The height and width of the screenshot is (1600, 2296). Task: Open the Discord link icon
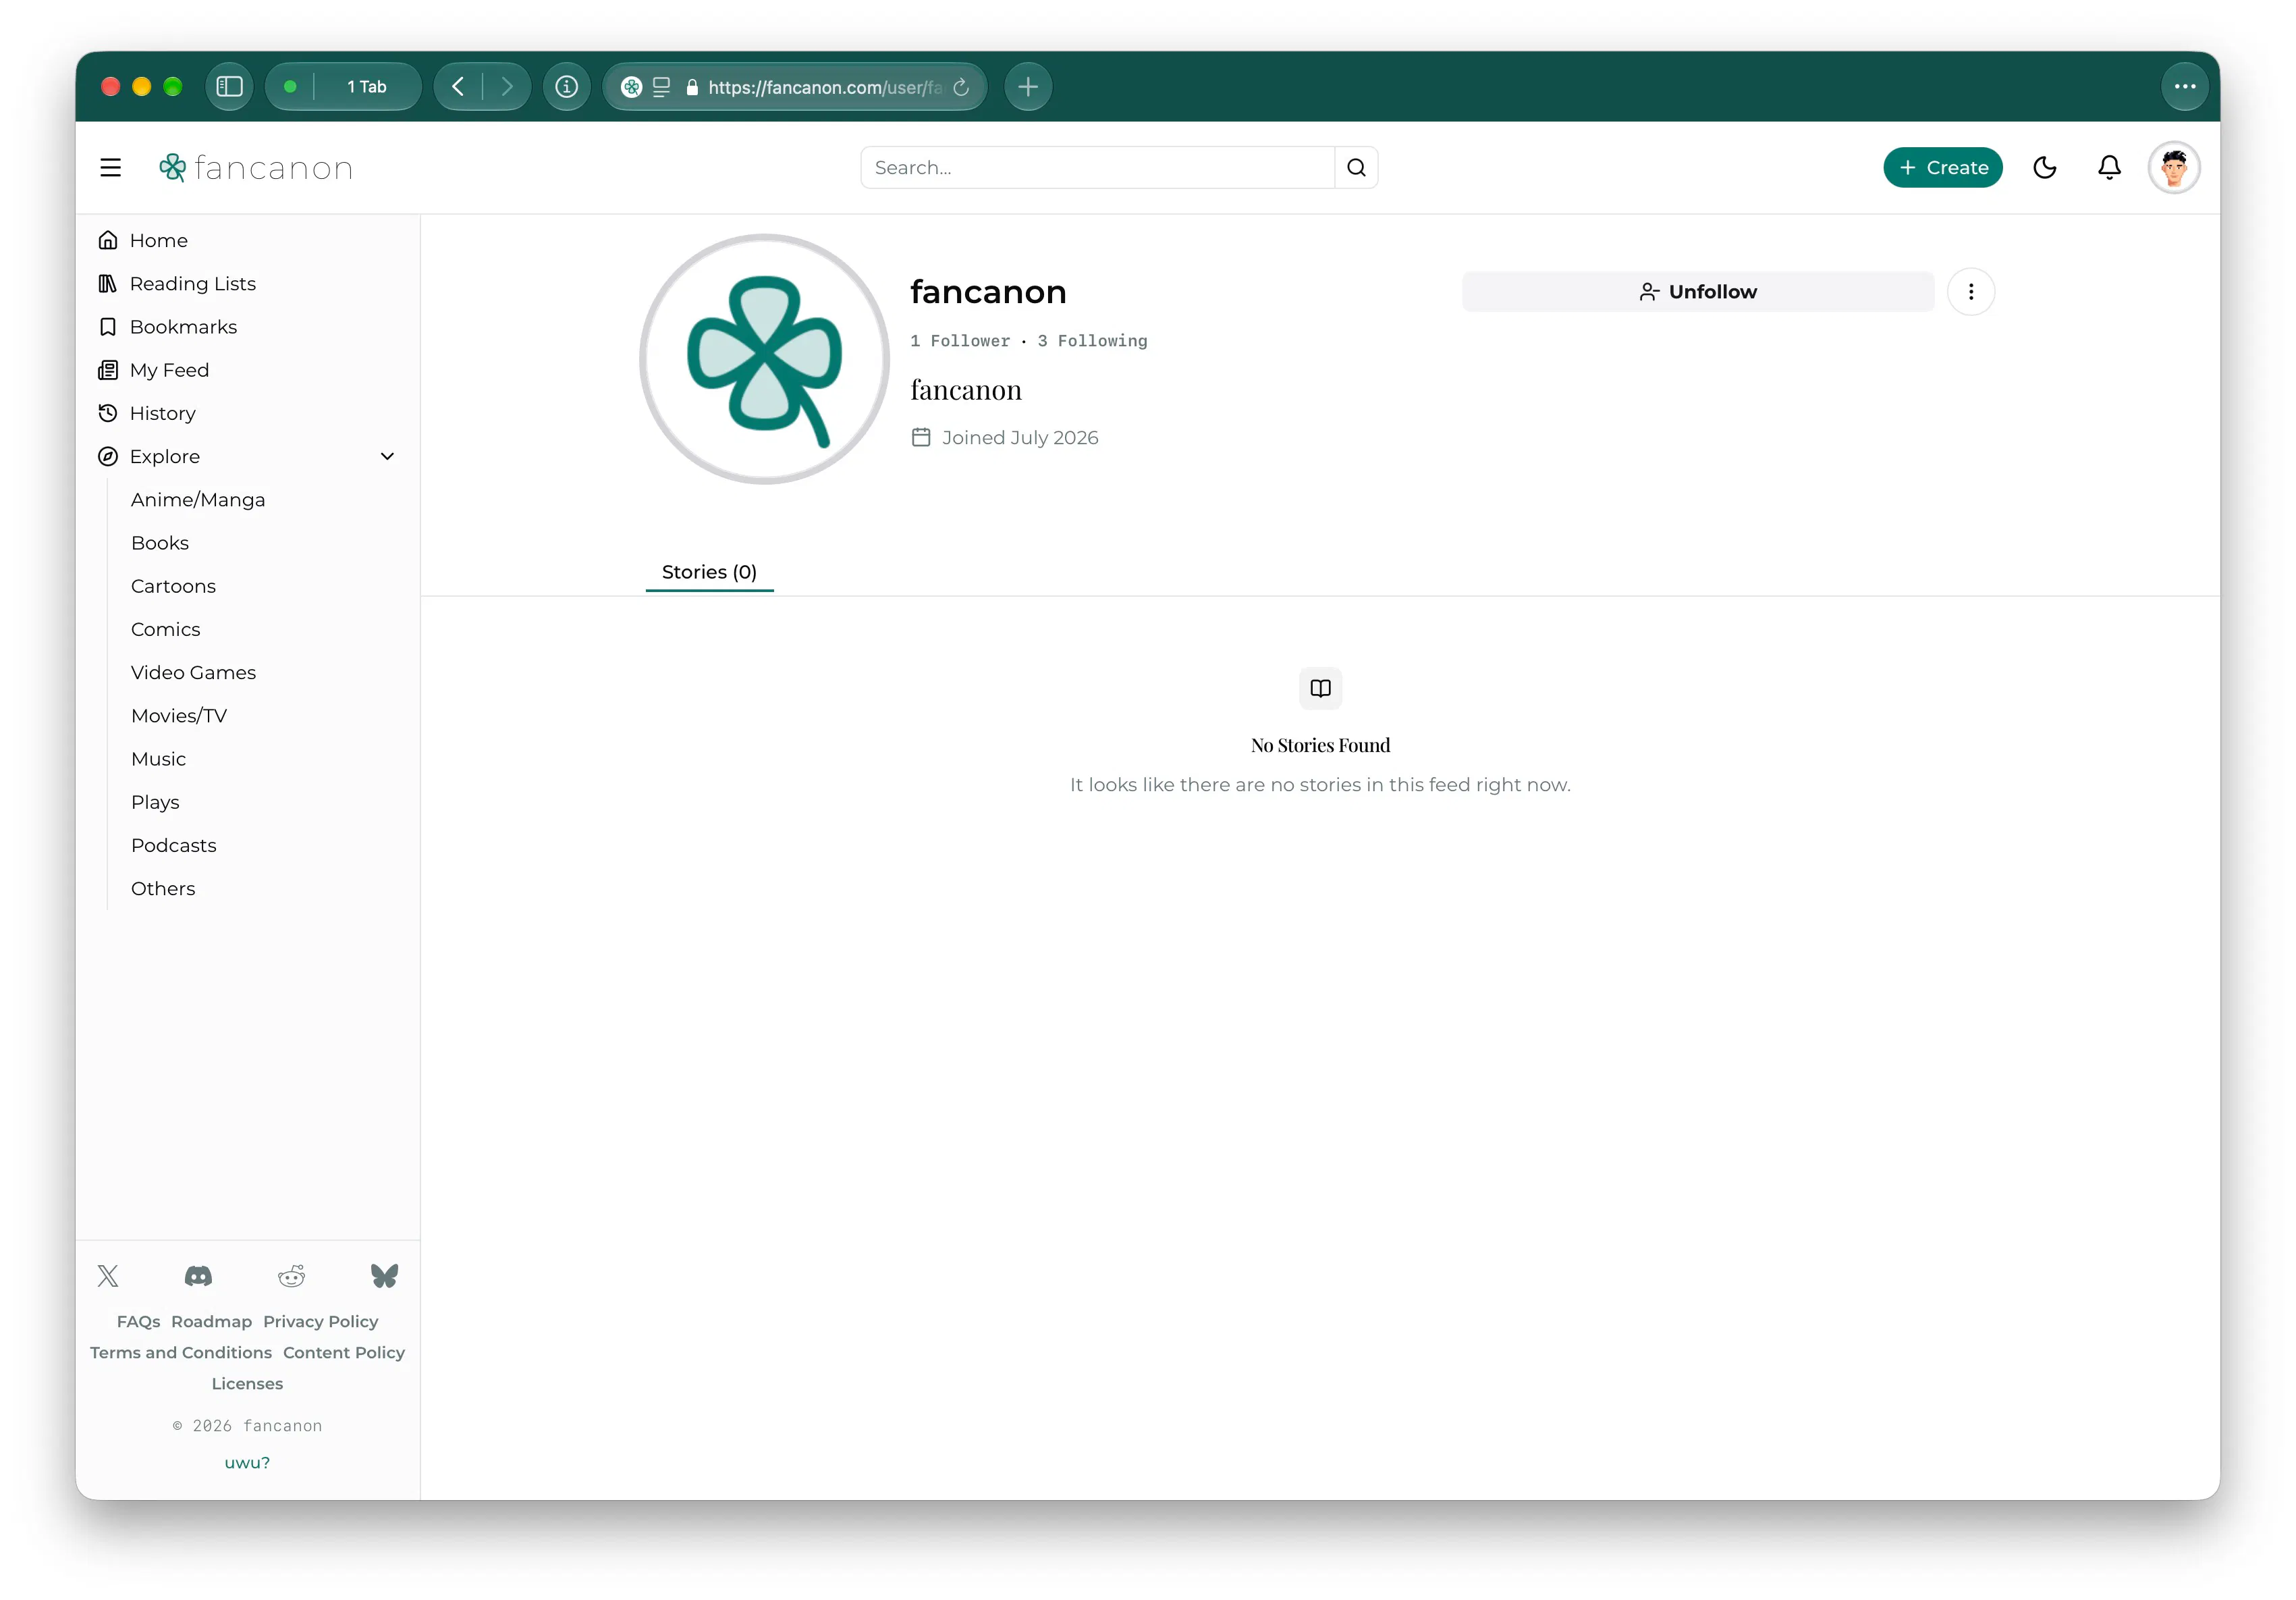(198, 1276)
